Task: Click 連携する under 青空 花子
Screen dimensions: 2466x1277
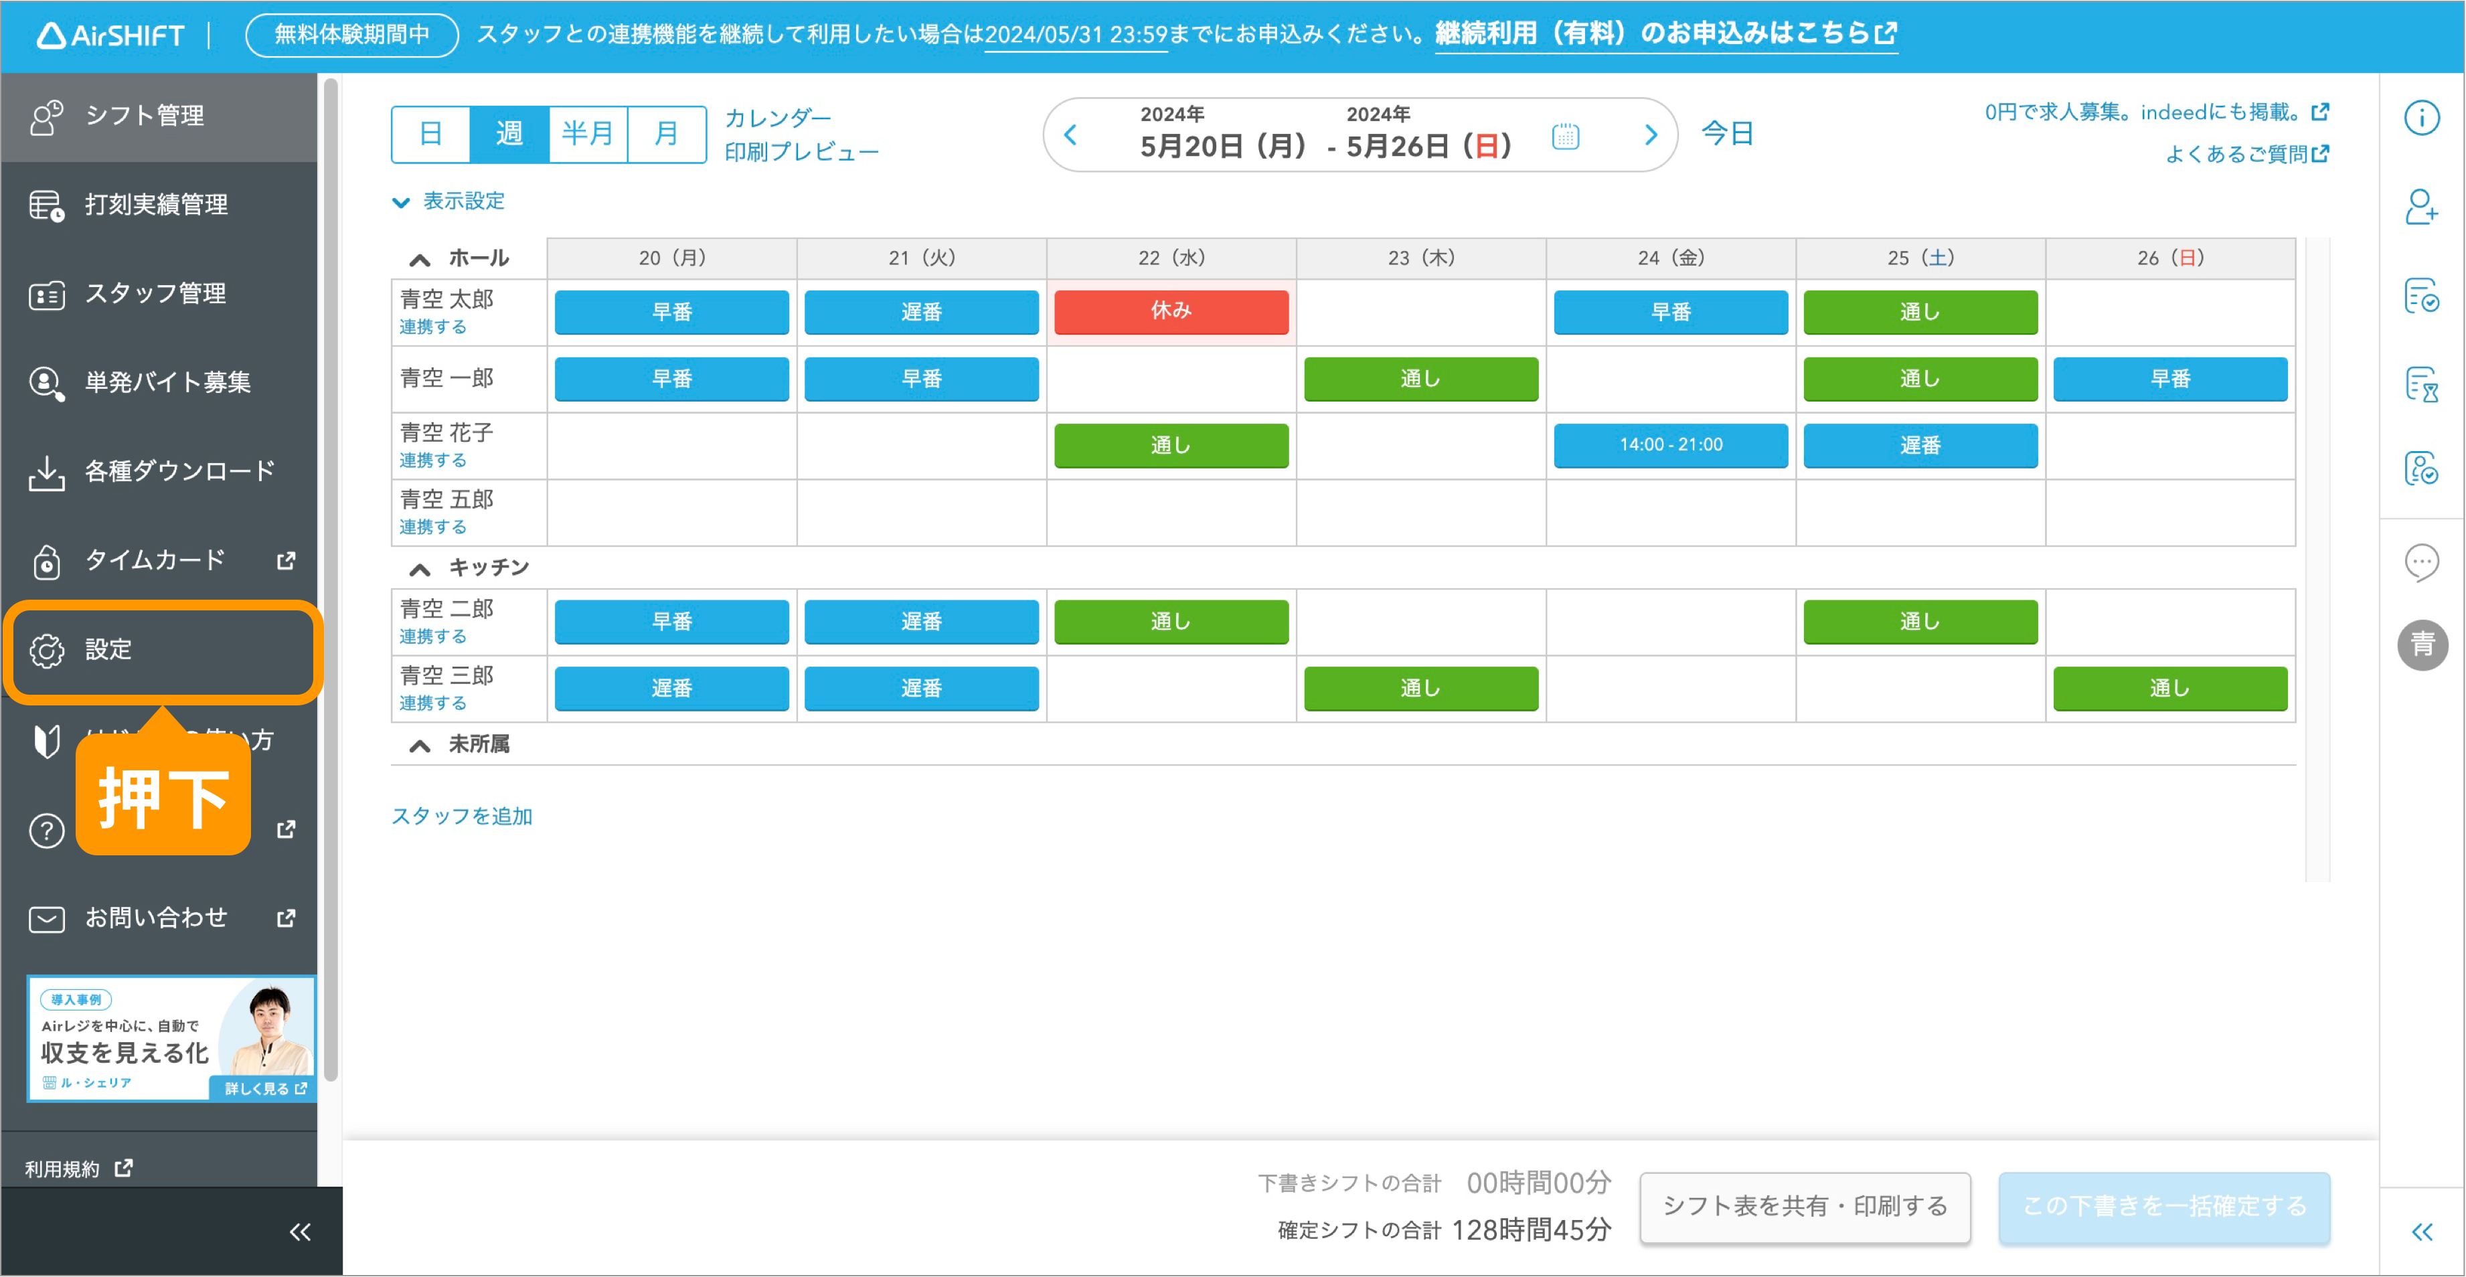Action: pyautogui.click(x=432, y=460)
